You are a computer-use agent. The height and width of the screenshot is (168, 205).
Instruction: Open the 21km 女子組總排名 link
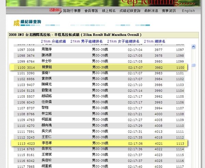click(x=123, y=41)
